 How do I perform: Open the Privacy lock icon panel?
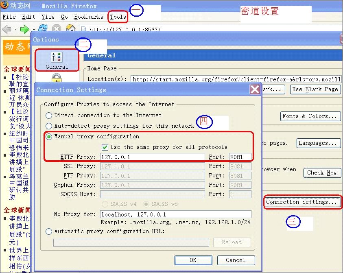click(57, 78)
